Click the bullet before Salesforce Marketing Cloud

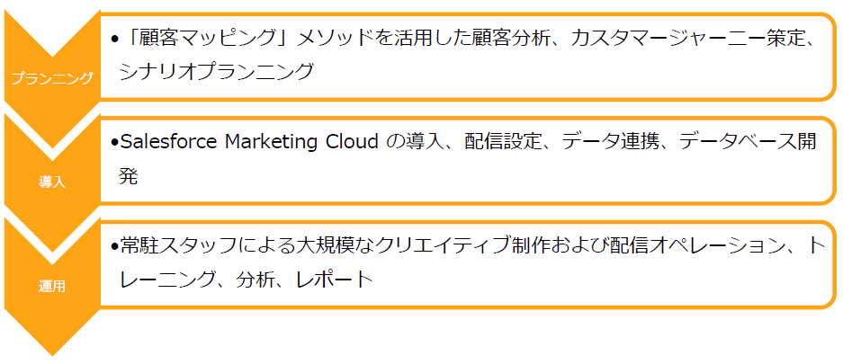(114, 143)
